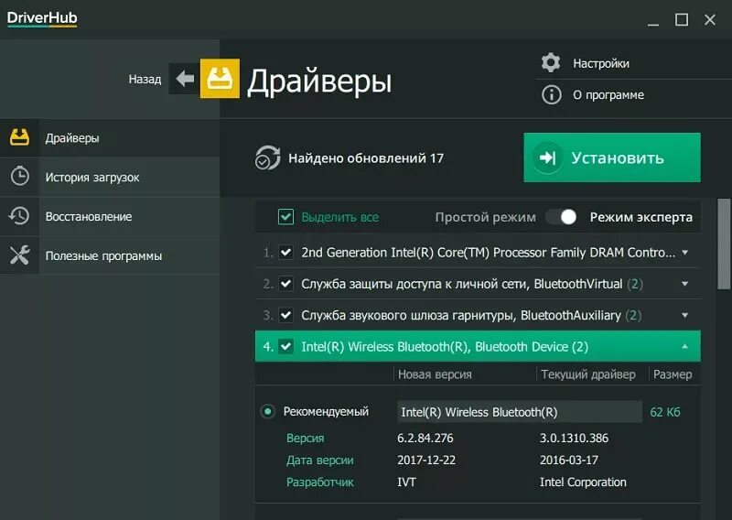Click the arrow icon in Установить button

547,157
